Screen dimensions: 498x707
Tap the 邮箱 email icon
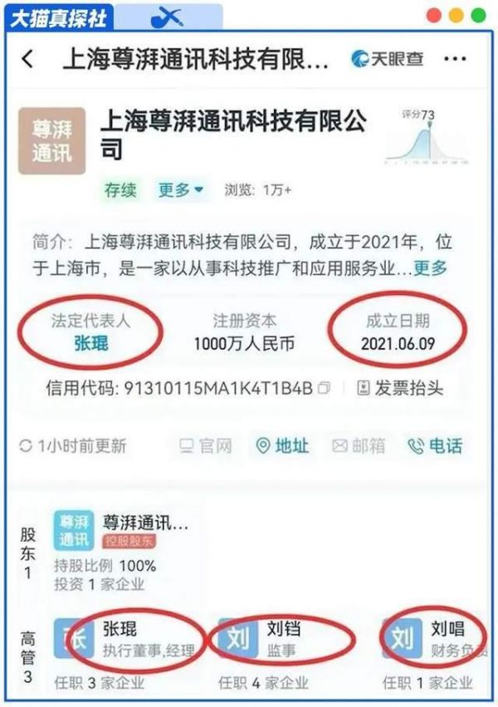[359, 446]
